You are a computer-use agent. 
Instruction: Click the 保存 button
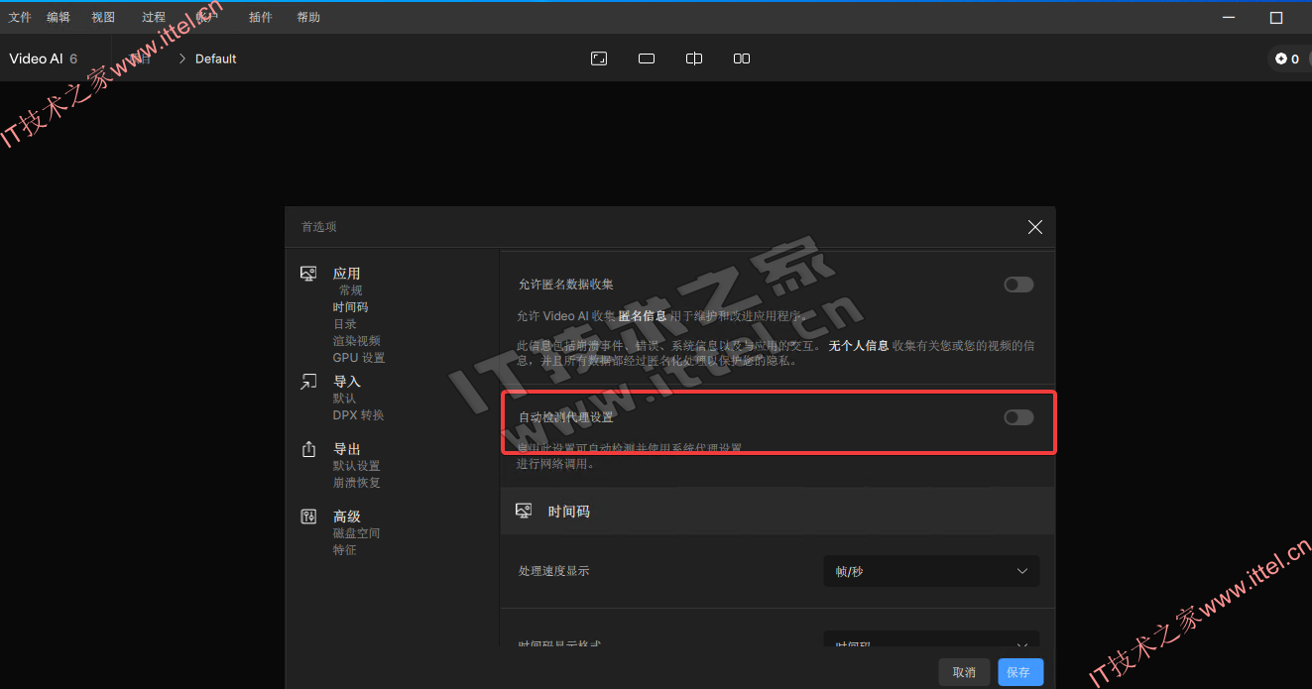[x=1018, y=672]
